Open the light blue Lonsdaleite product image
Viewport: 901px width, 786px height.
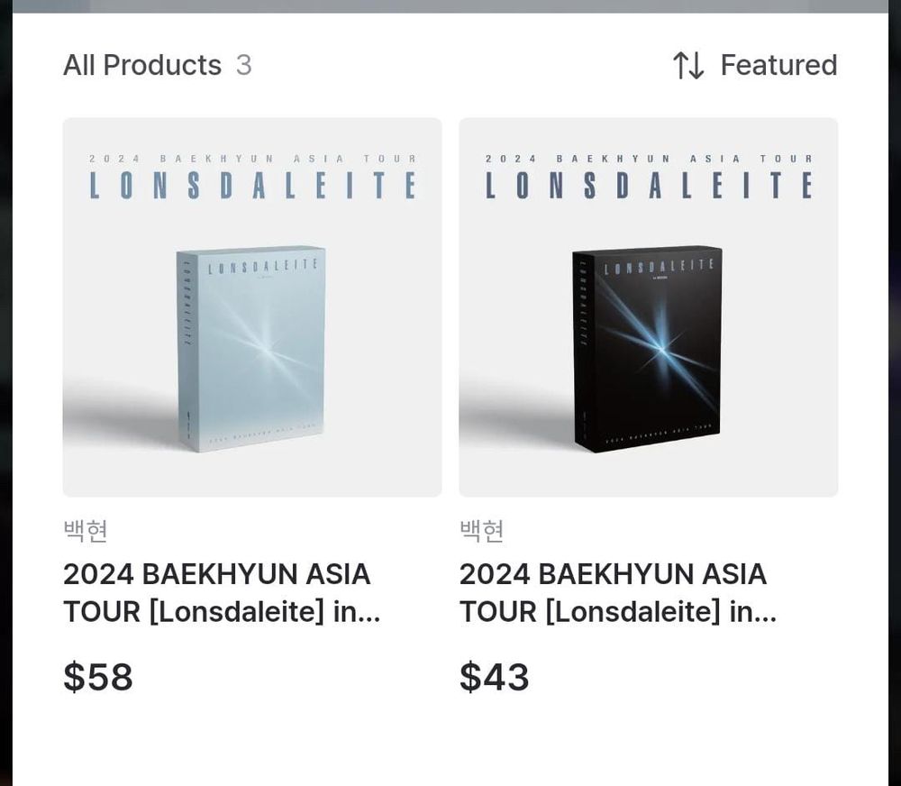tap(252, 307)
